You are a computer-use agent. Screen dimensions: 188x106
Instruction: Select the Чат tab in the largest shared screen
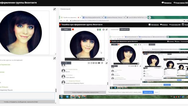(66, 63)
